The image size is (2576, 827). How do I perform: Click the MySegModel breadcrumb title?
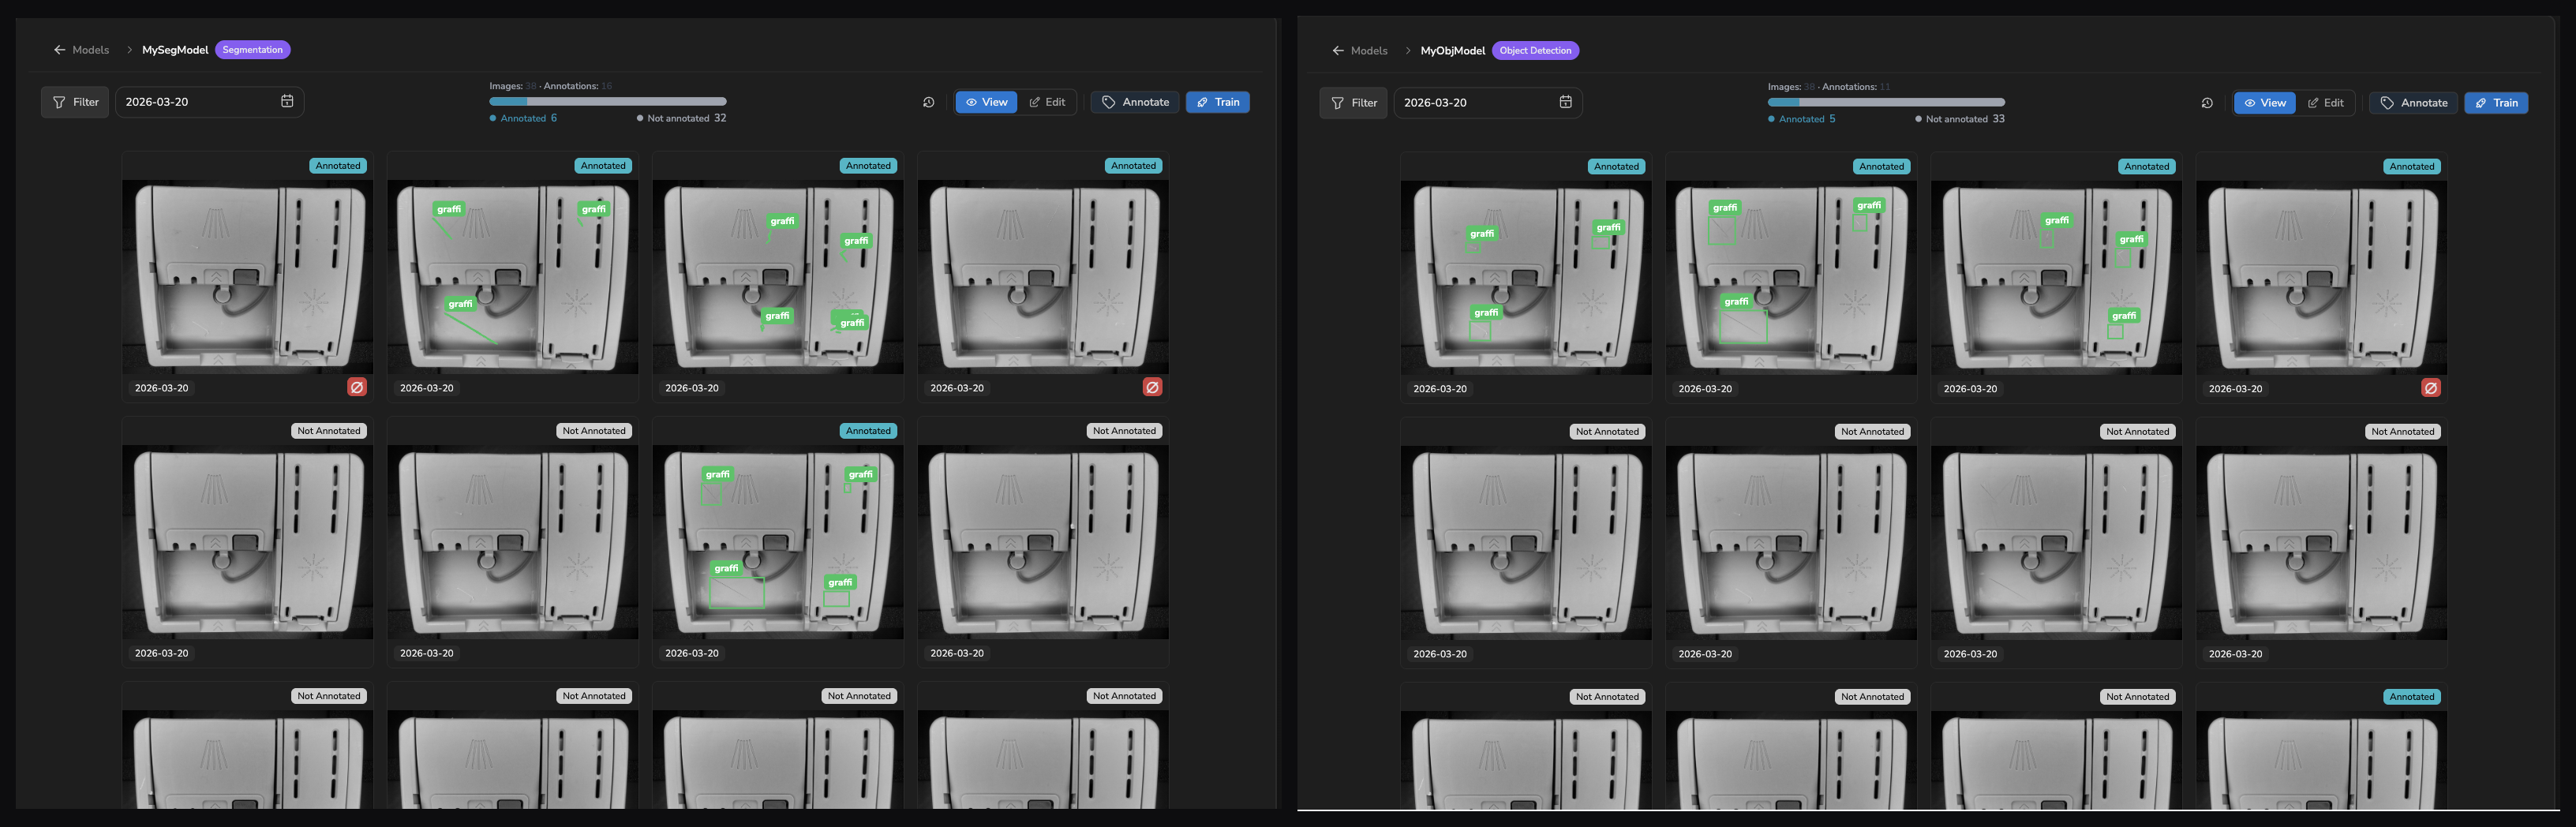(x=175, y=50)
